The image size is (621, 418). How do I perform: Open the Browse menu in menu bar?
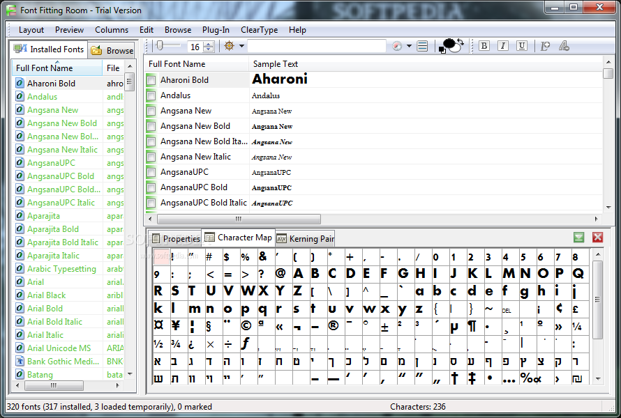[x=178, y=30]
